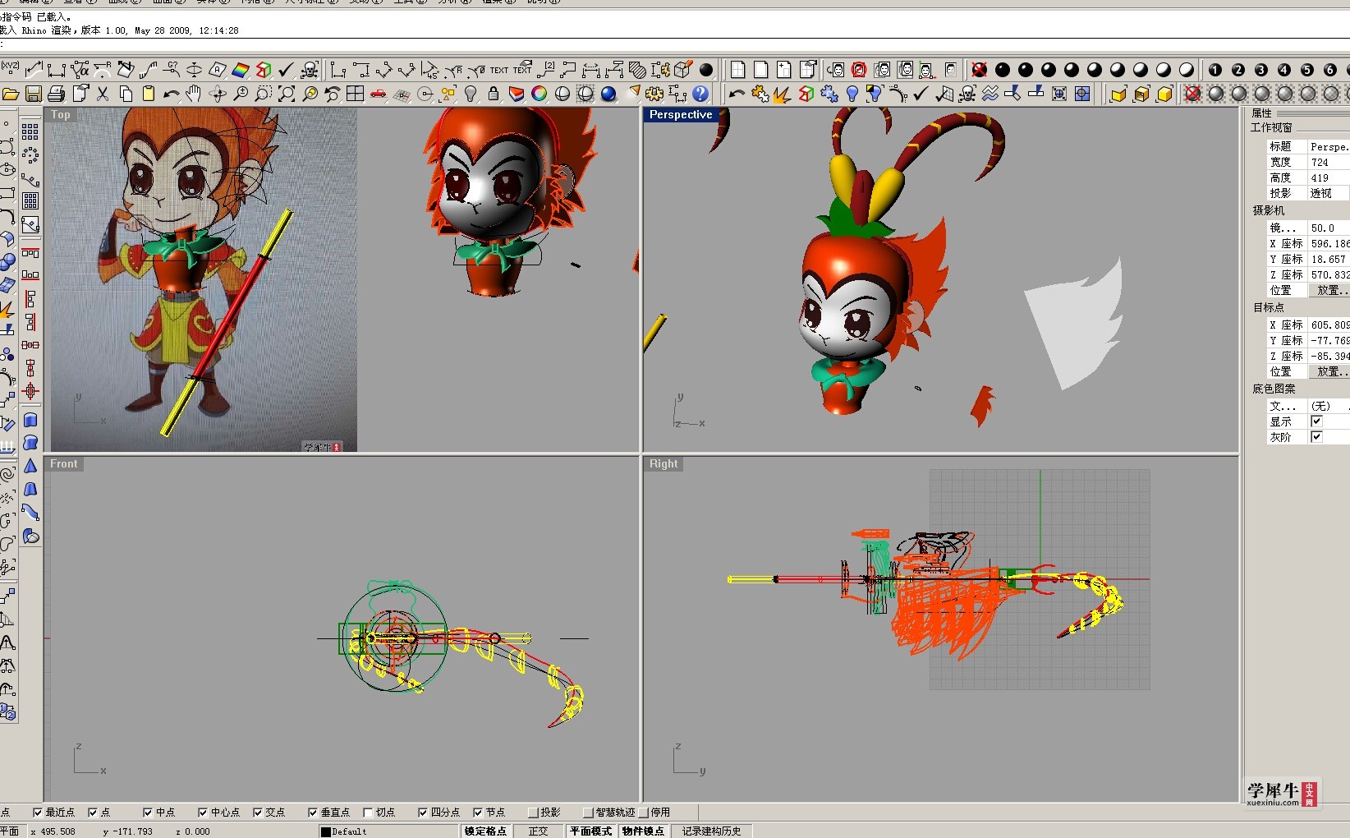Screen dimensions: 1350x838
Task: Open a file with the folder icon
Action: 11,94
